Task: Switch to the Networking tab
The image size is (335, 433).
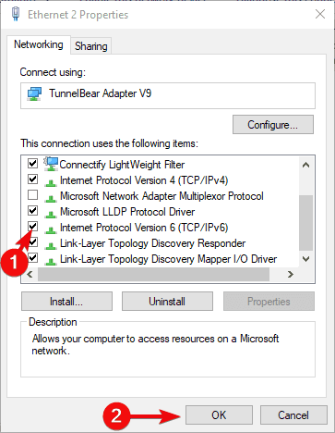Action: (39, 44)
